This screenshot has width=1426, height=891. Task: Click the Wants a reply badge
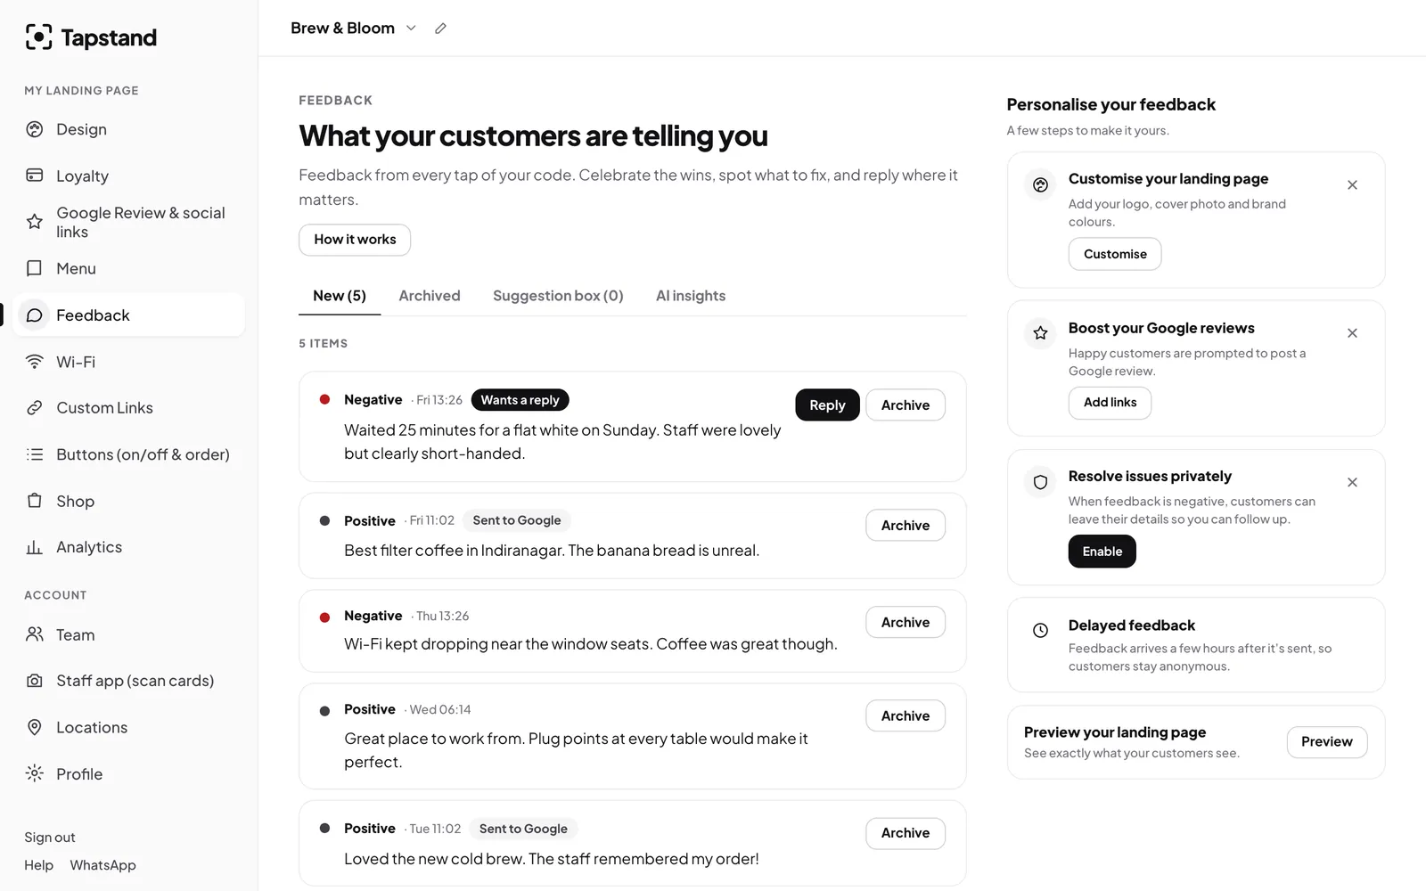coord(520,400)
